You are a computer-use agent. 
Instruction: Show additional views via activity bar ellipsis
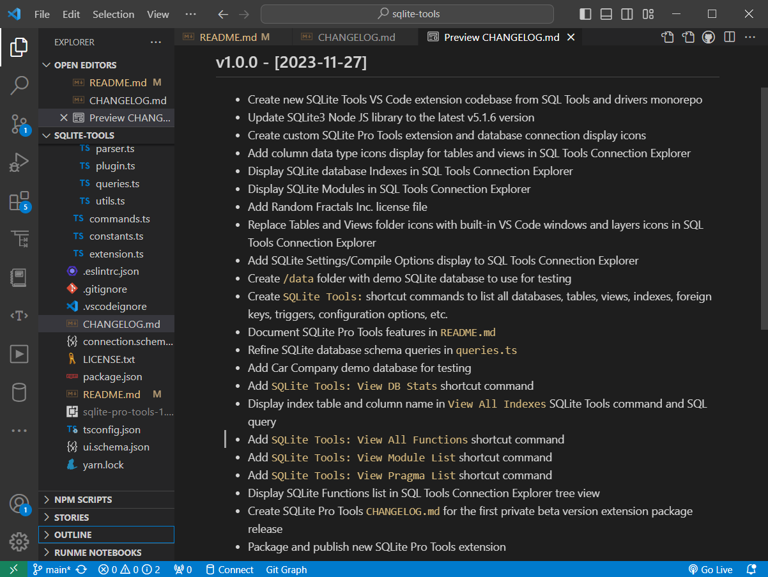point(19,430)
